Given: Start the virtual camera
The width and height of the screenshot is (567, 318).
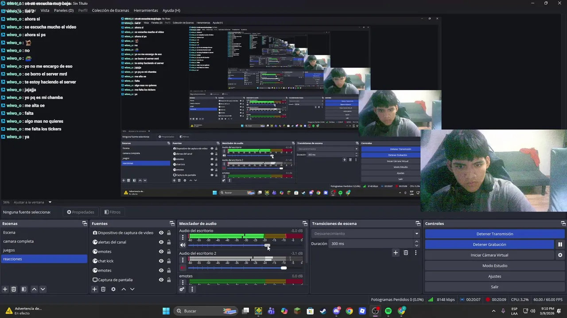Looking at the screenshot, I should pyautogui.click(x=489, y=255).
